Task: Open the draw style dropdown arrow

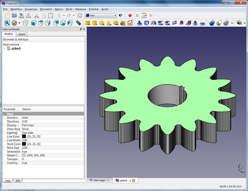Action: pyautogui.click(x=19, y=23)
